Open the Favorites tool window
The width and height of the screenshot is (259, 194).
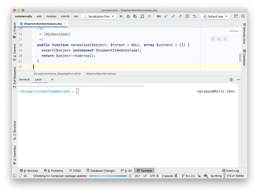[x=15, y=155]
